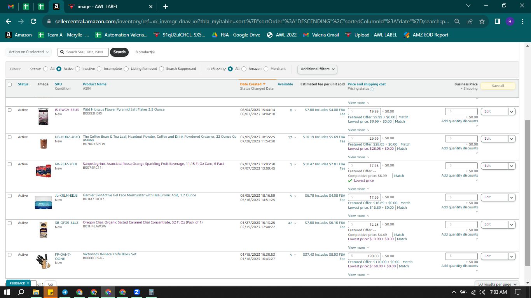Go back to the previous page
531x298 pixels.
click(x=9, y=22)
